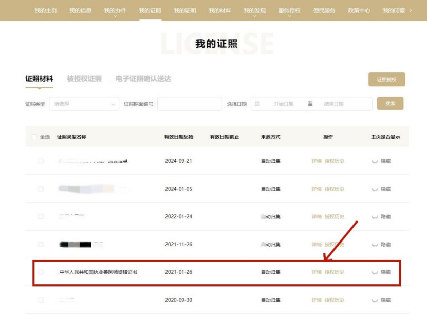This screenshot has height=315, width=427.
Task: Click the hide eye icon in the 2020-09-30 row
Action: (x=375, y=300)
